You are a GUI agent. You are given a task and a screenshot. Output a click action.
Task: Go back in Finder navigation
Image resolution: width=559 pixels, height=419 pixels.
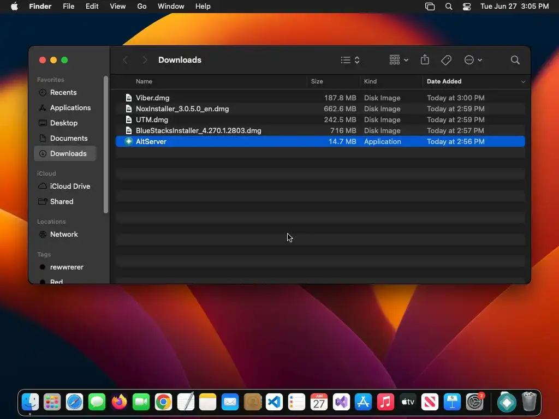[x=125, y=60]
